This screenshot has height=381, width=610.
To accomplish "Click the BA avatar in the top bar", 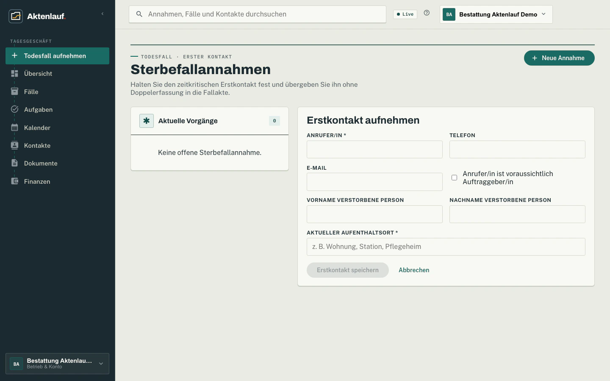I will [449, 14].
